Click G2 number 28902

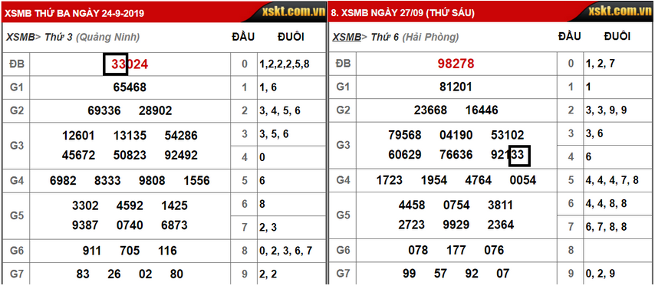[x=156, y=110]
